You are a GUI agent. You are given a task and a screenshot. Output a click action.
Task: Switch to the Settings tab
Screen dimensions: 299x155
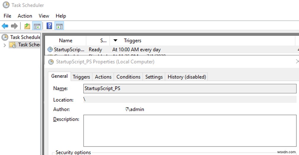154,77
